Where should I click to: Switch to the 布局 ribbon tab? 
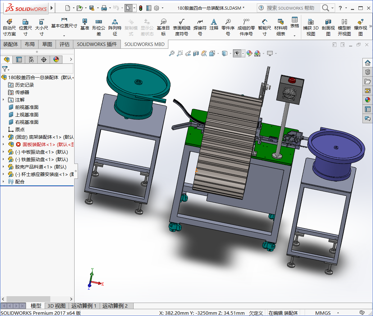point(30,44)
